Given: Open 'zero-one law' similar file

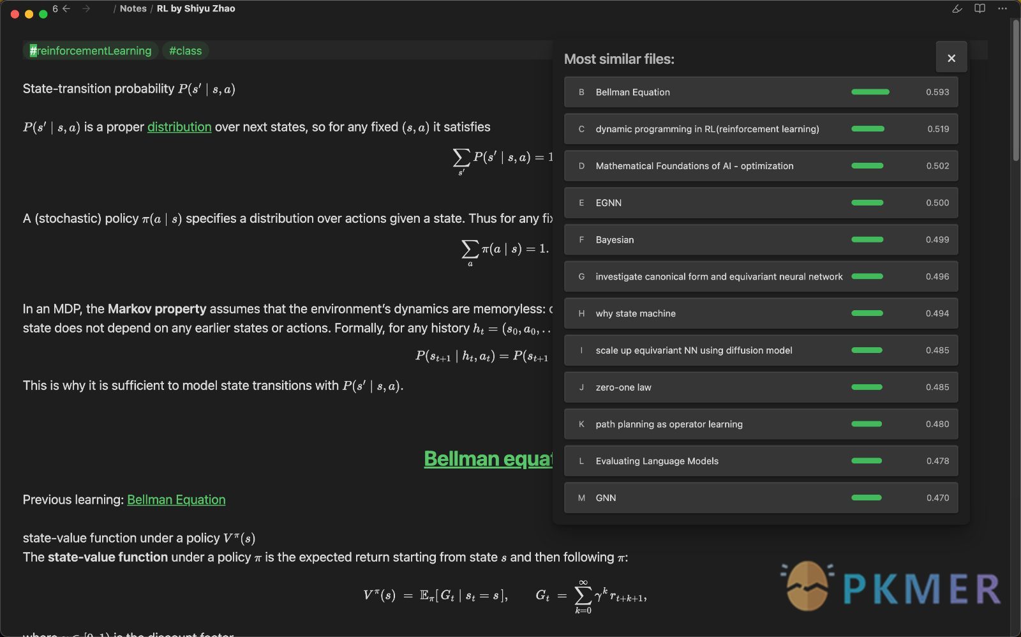Looking at the screenshot, I should [x=761, y=387].
